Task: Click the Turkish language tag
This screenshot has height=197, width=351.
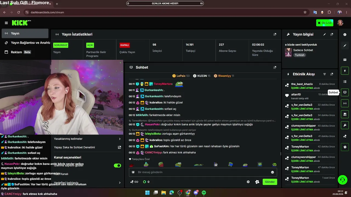Action: coord(299,55)
